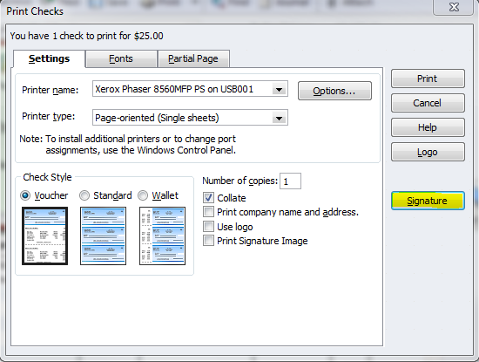Select the Voucher check style thumbnail
Viewport: 479px width, 362px height.
pos(44,236)
